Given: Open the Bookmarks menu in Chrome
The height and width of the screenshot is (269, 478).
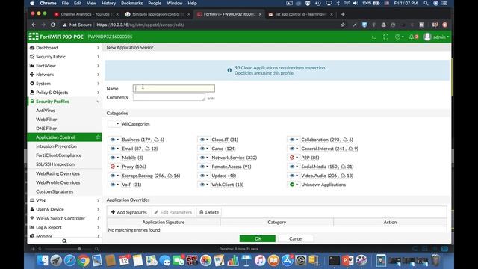Looking at the screenshot, I should tap(131, 3).
